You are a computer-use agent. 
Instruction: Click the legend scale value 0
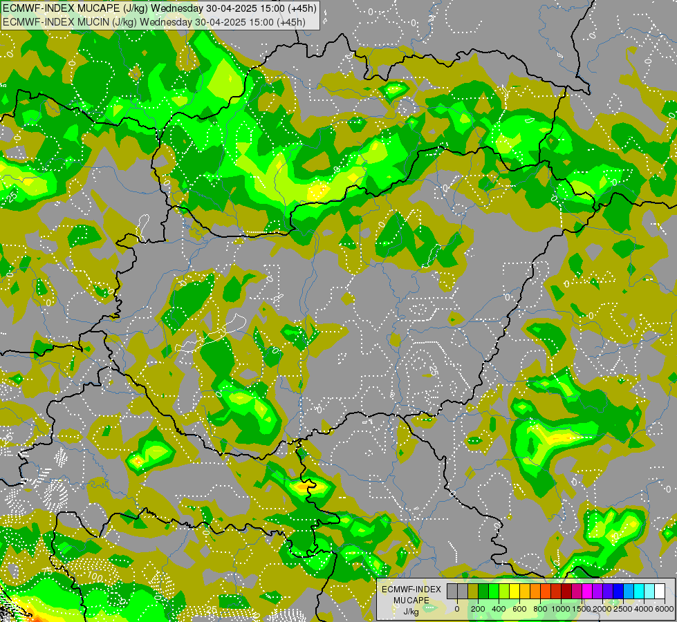pos(457,609)
